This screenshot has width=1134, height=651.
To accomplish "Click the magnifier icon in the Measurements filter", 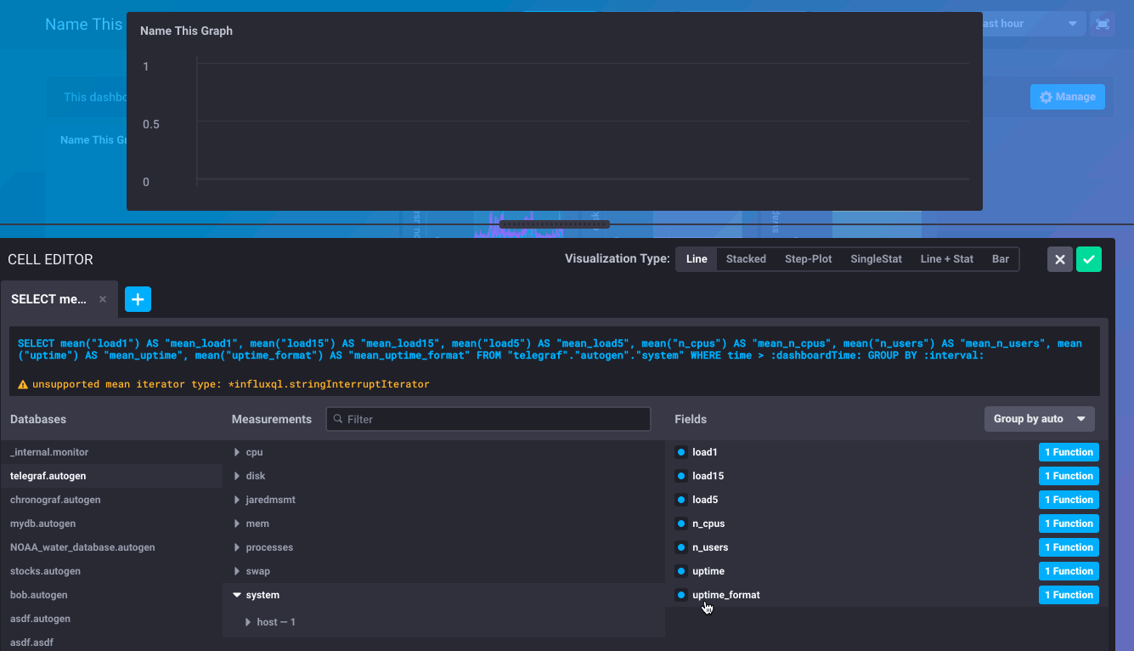I will pos(339,419).
